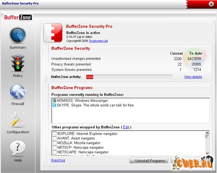The image size is (217, 173).
Task: Click the to-date value 6423939
Action: [194, 59]
